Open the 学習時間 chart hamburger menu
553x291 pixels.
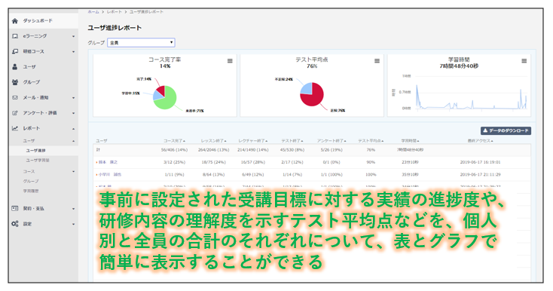524,60
